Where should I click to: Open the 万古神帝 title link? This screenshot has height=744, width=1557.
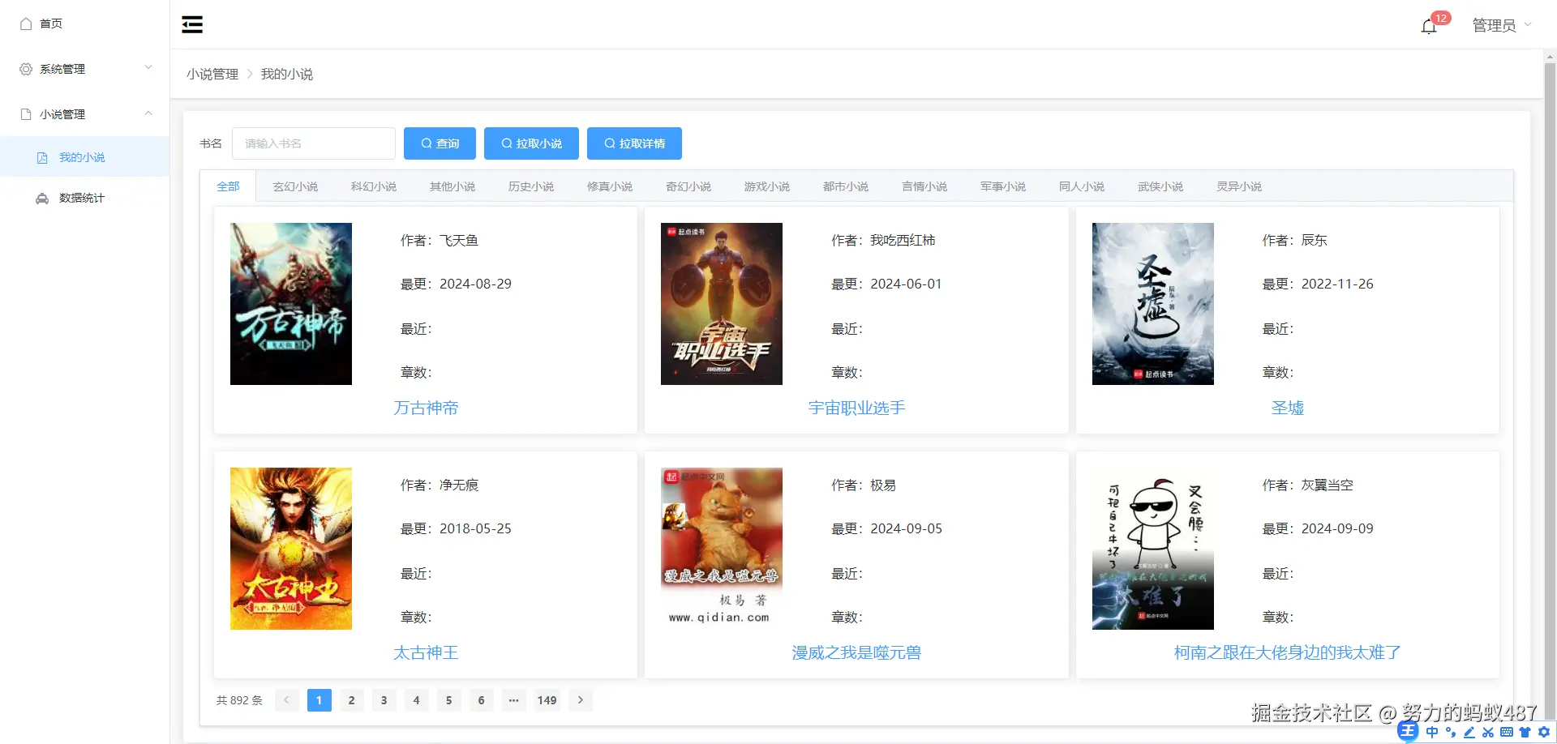pyautogui.click(x=426, y=408)
